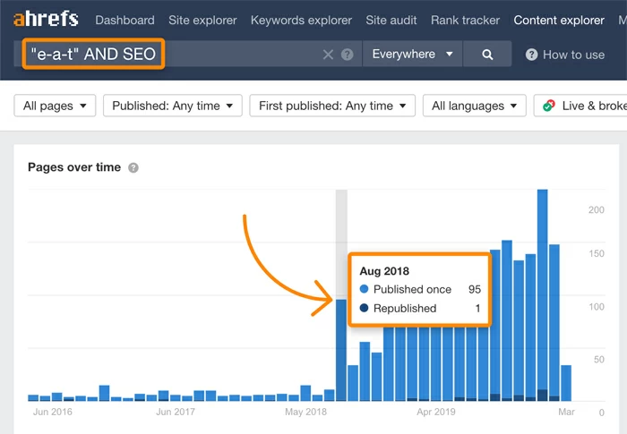Click the Pages over time info icon
627x434 pixels.
[133, 167]
